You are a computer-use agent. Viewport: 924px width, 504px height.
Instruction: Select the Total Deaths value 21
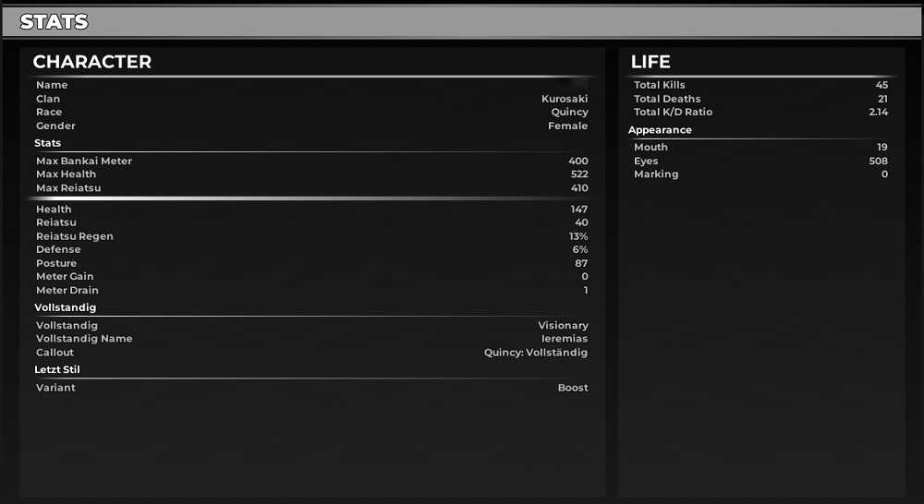[882, 99]
